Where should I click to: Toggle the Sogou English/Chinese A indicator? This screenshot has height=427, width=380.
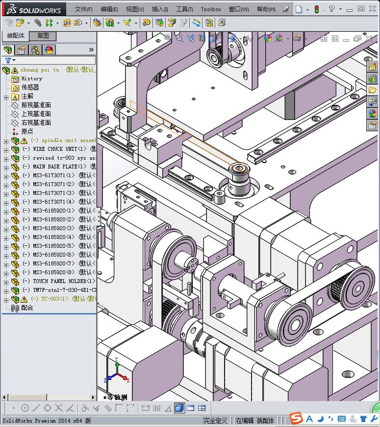coord(309,419)
